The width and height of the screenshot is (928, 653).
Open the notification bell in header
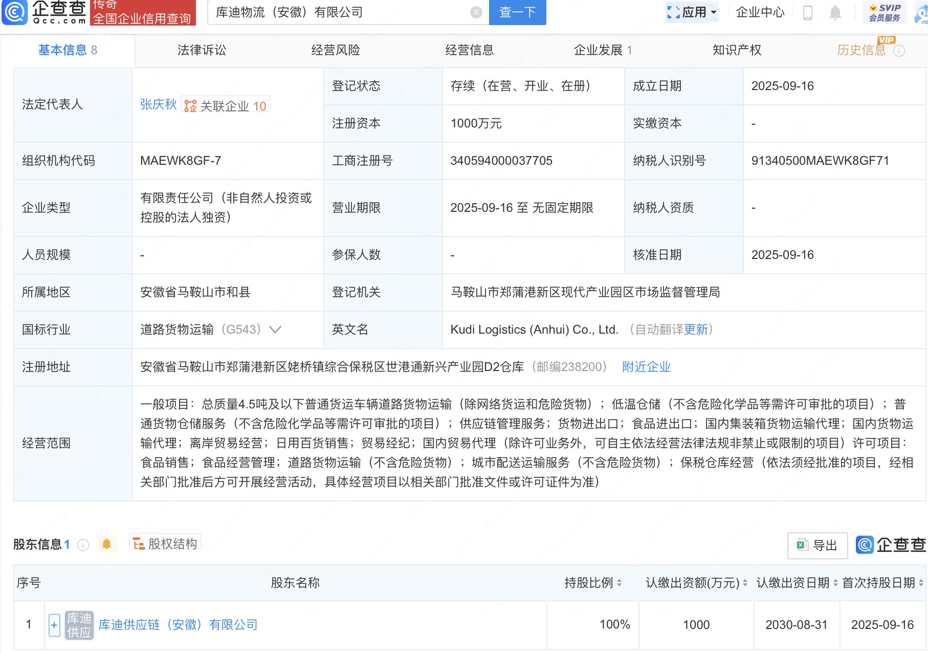(x=835, y=12)
